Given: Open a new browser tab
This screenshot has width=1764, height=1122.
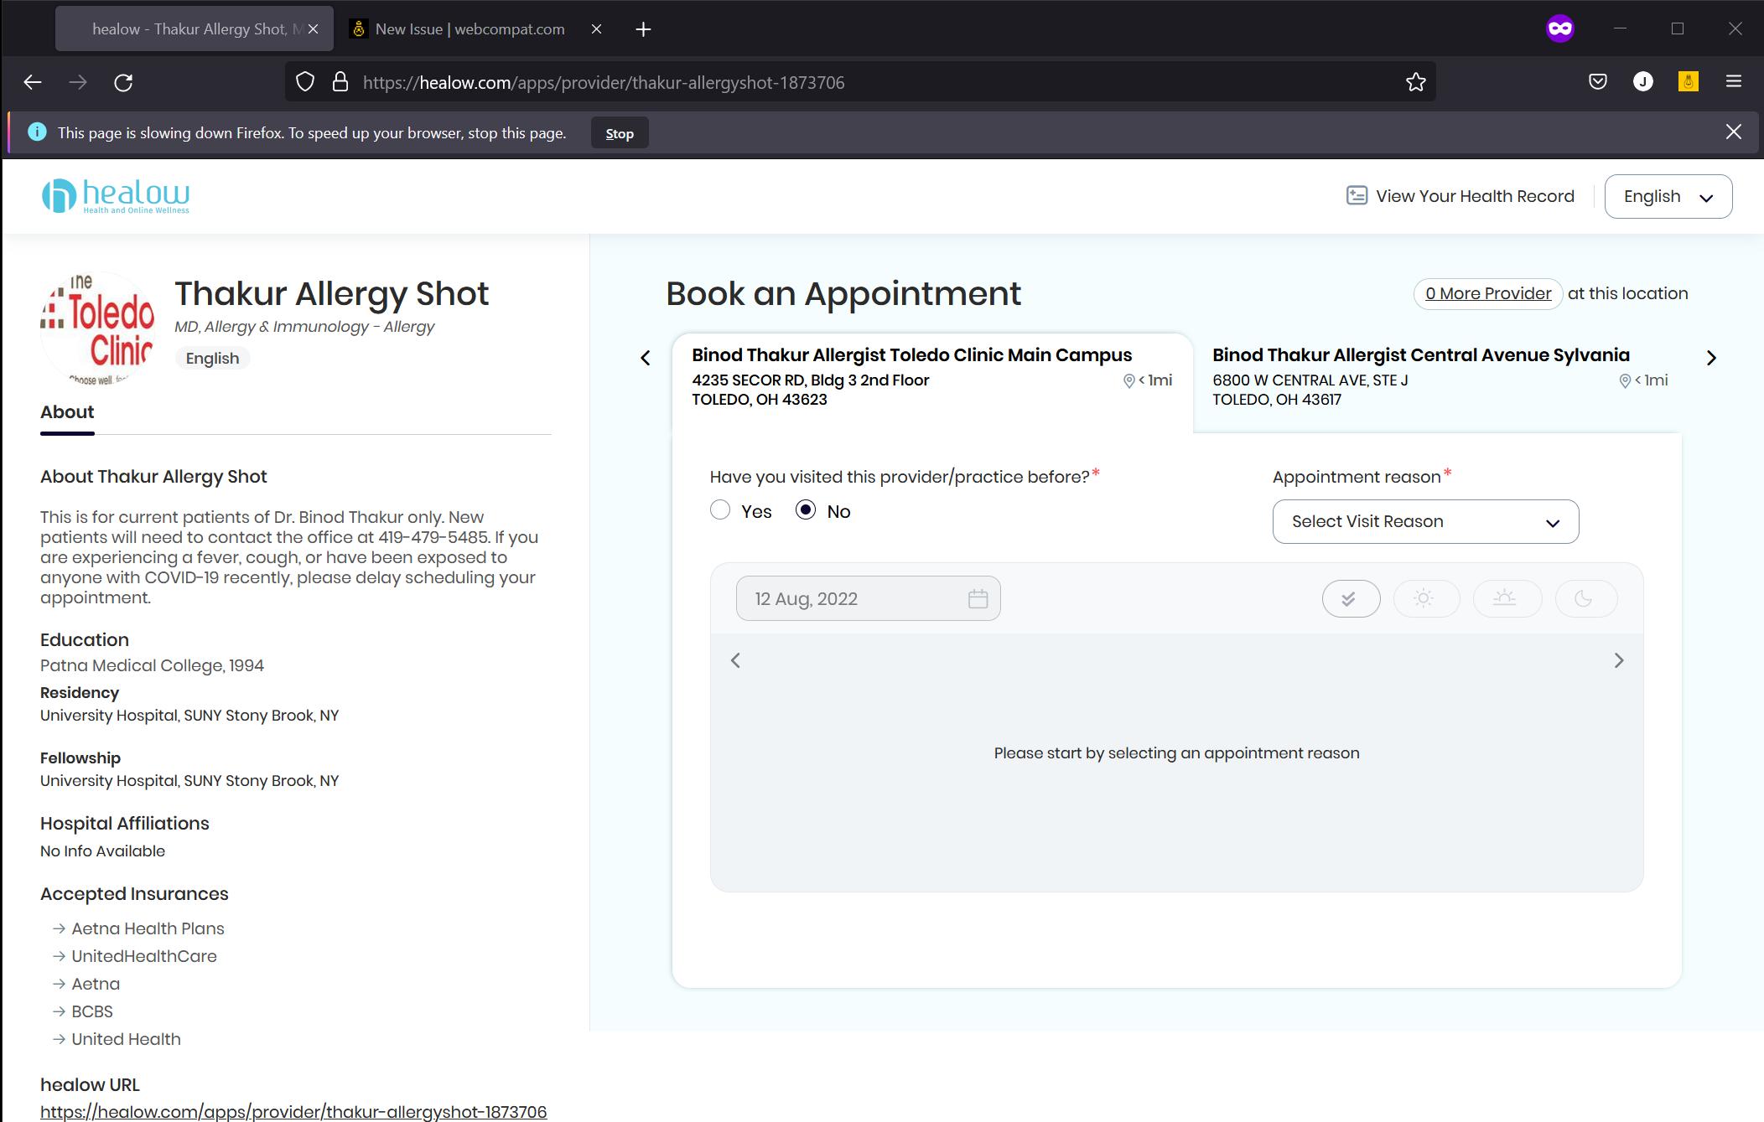Looking at the screenshot, I should [643, 29].
